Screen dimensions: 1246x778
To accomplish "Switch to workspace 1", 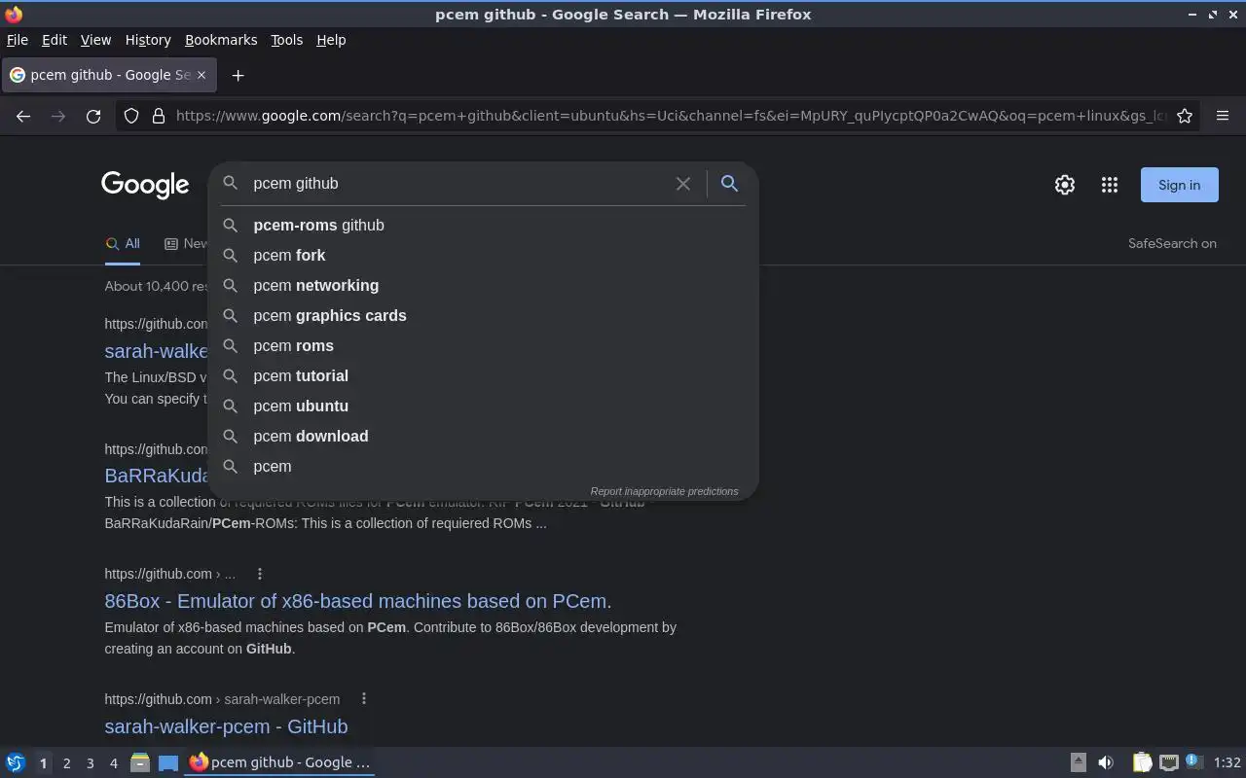I will [x=43, y=763].
